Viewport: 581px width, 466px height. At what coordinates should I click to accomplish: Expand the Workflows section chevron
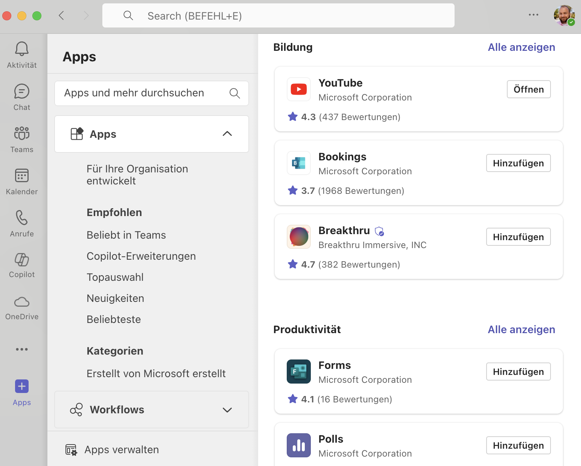pyautogui.click(x=227, y=410)
